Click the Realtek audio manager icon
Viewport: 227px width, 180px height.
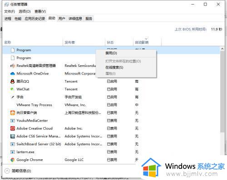coord(13,66)
